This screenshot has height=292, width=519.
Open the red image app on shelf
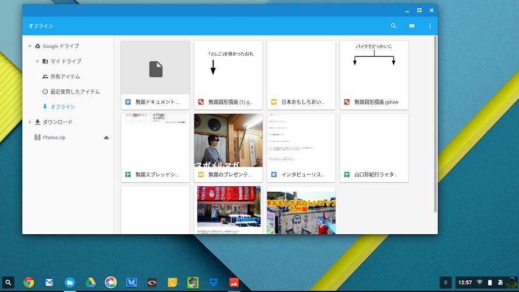(234, 283)
